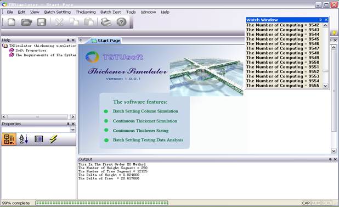The width and height of the screenshot is (339, 207).
Task: Open the Batch Settling menu
Action: tap(57, 12)
